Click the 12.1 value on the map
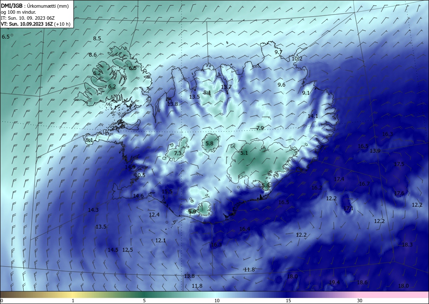 click(160, 241)
